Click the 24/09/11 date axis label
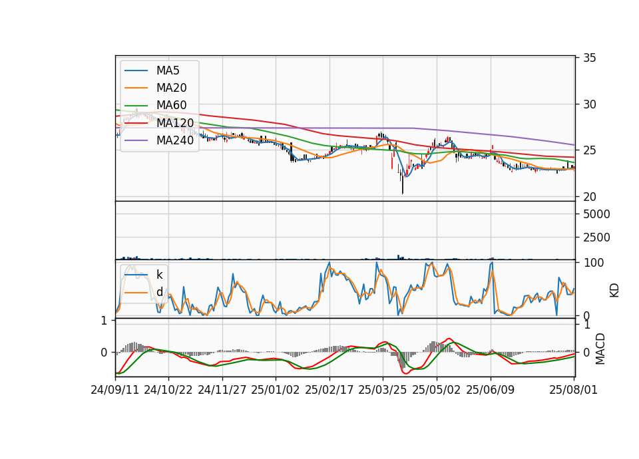The image size is (639, 459). point(115,390)
